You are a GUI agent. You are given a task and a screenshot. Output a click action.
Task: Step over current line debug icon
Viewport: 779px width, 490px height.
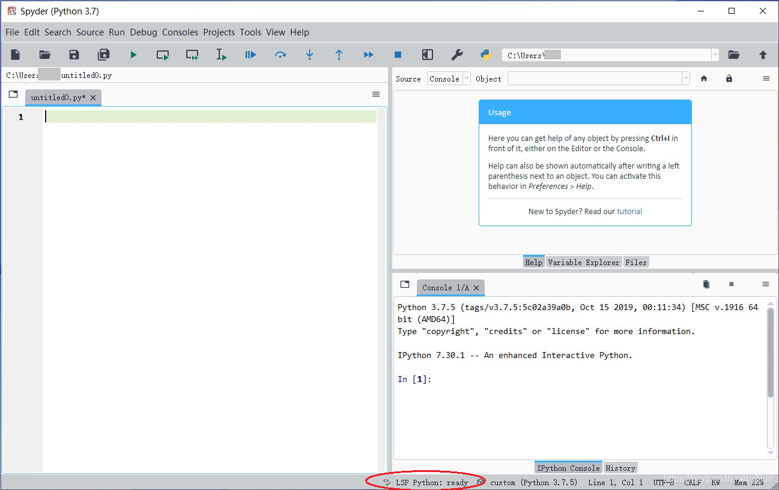280,55
